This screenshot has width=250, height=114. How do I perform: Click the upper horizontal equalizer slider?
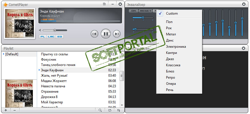click(x=143, y=18)
